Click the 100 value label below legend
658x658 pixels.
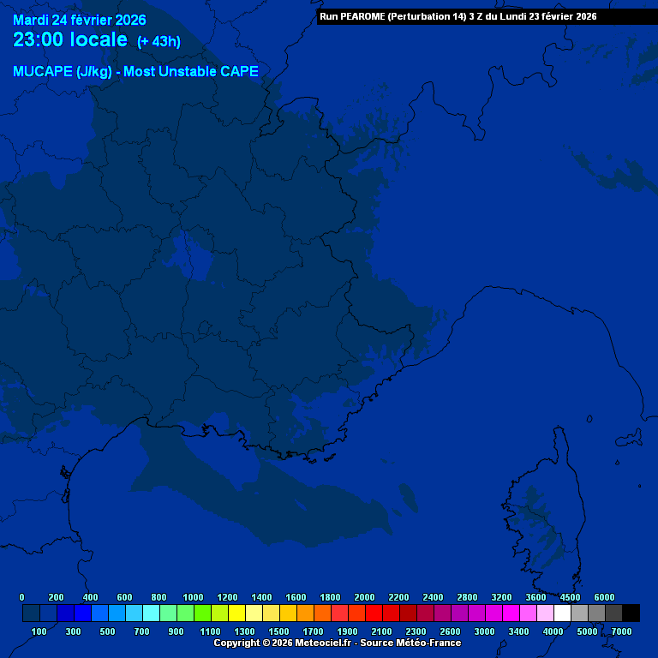pos(39,631)
